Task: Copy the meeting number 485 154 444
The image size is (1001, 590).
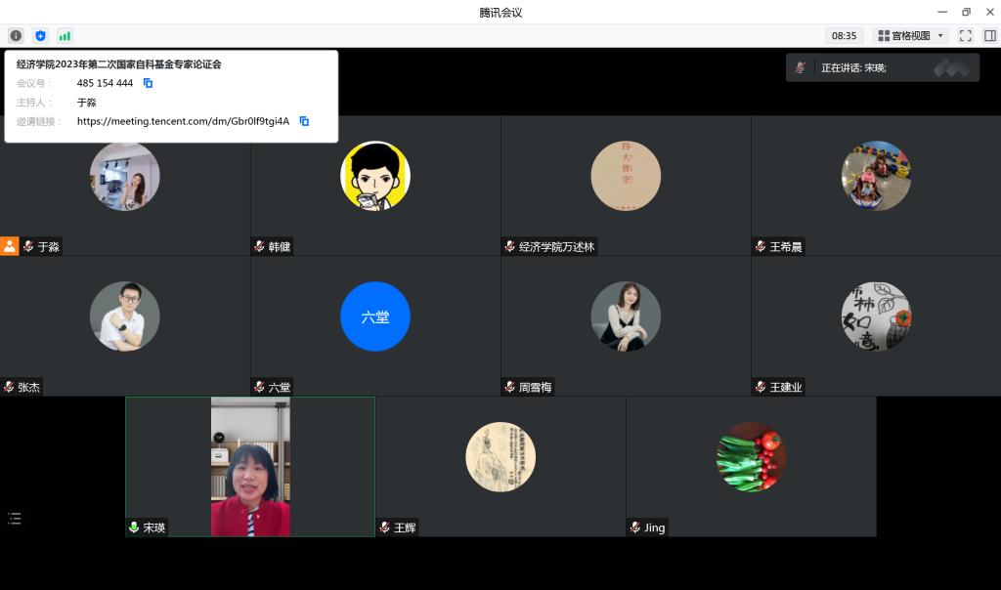Action: [x=149, y=83]
